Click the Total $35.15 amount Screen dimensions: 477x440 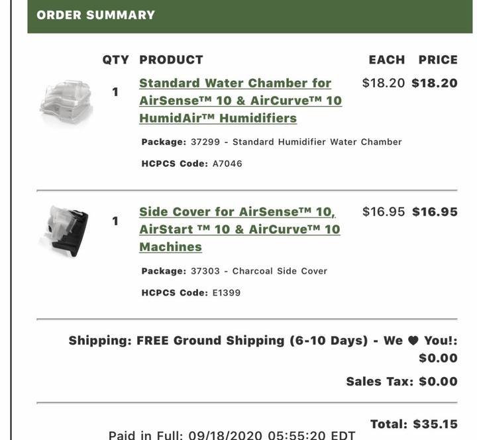click(x=413, y=424)
